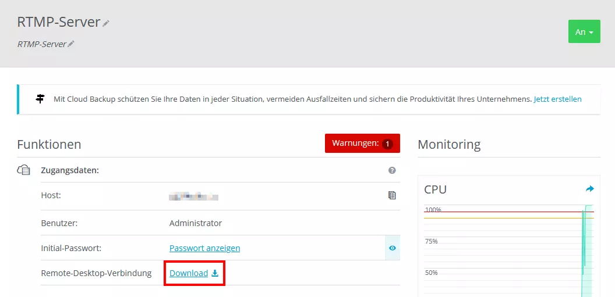615x297 pixels.
Task: Toggle password visibility eye icon
Action: tap(393, 248)
